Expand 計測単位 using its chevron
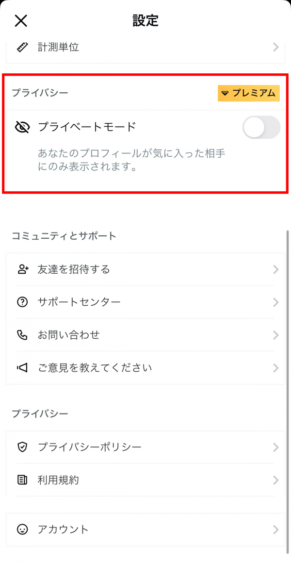This screenshot has width=291, height=562. (275, 47)
